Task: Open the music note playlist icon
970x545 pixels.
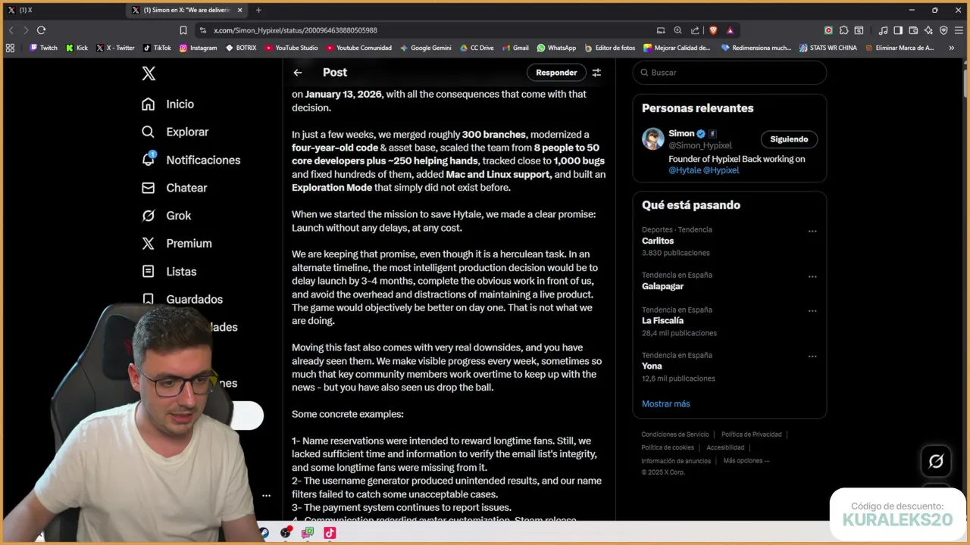Action: pyautogui.click(x=883, y=30)
